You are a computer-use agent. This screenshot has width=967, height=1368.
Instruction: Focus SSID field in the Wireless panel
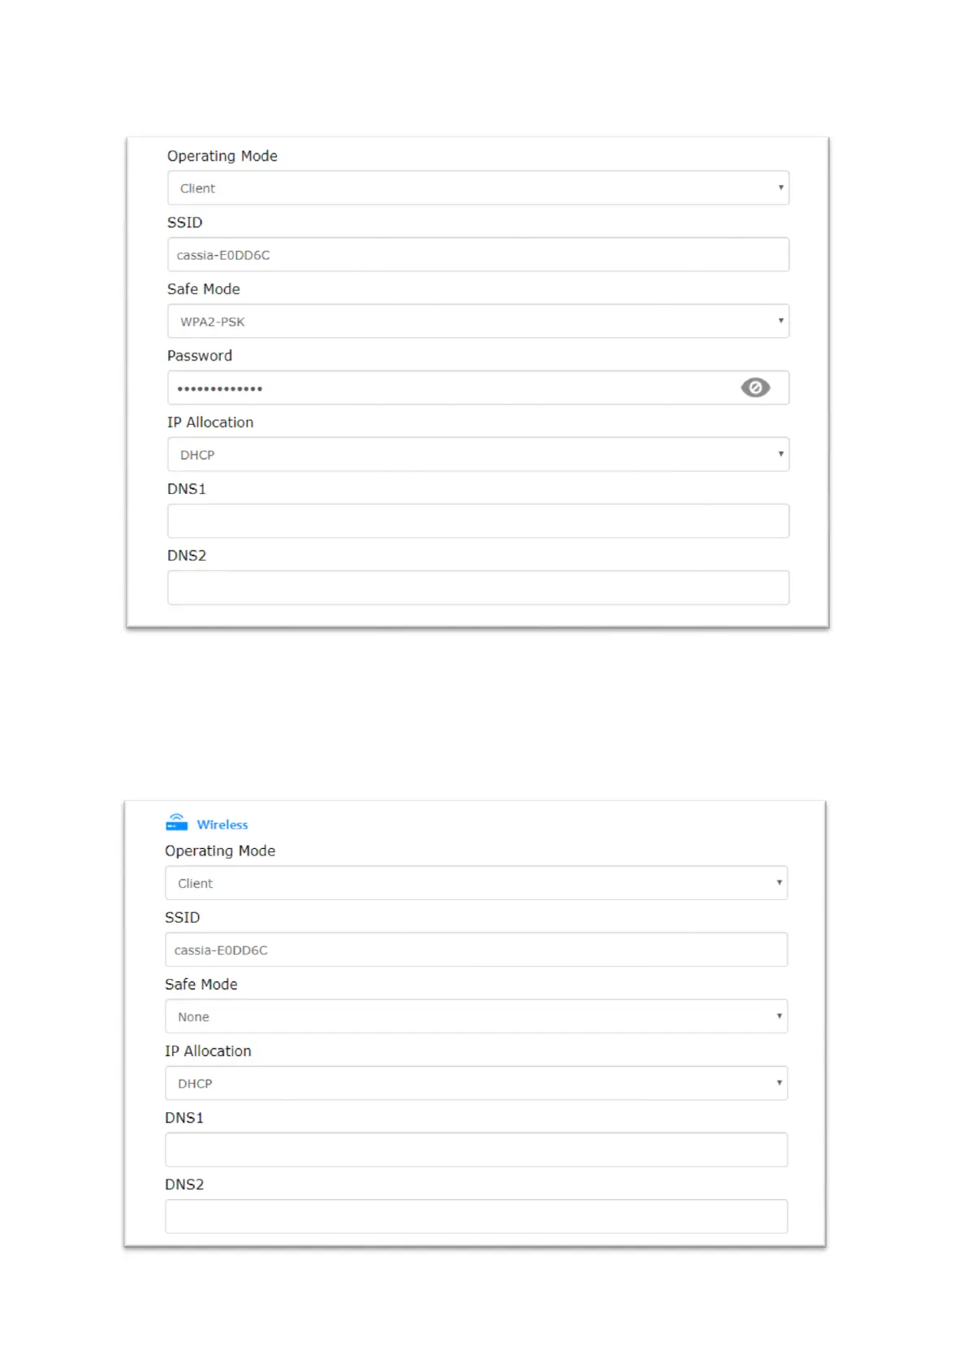pos(476,950)
